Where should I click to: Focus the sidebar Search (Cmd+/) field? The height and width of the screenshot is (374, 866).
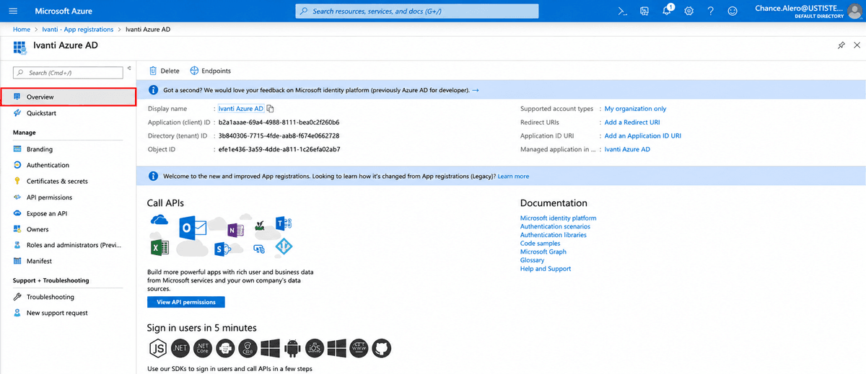pos(69,73)
